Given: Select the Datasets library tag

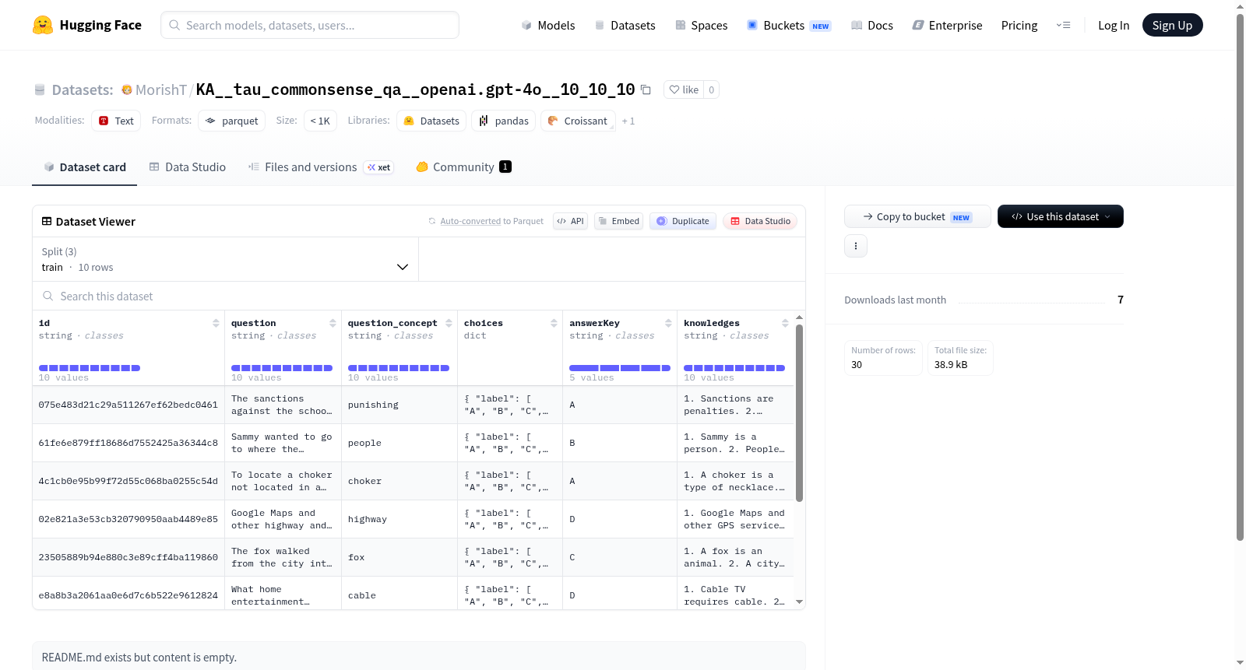Looking at the screenshot, I should pos(431,121).
